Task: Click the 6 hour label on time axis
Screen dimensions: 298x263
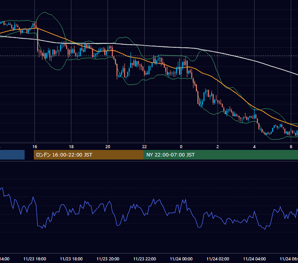Action: tap(291, 147)
